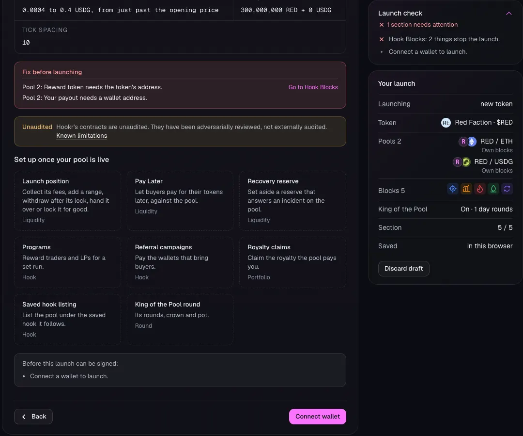Click the tick spacing value '10'
Image resolution: width=523 pixels, height=436 pixels.
click(26, 42)
